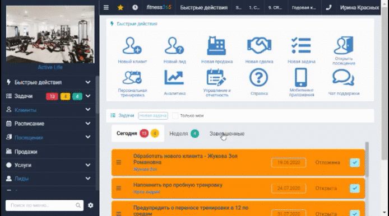Open Новая продажа cash register icon
The height and width of the screenshot is (216, 389).
[216, 45]
